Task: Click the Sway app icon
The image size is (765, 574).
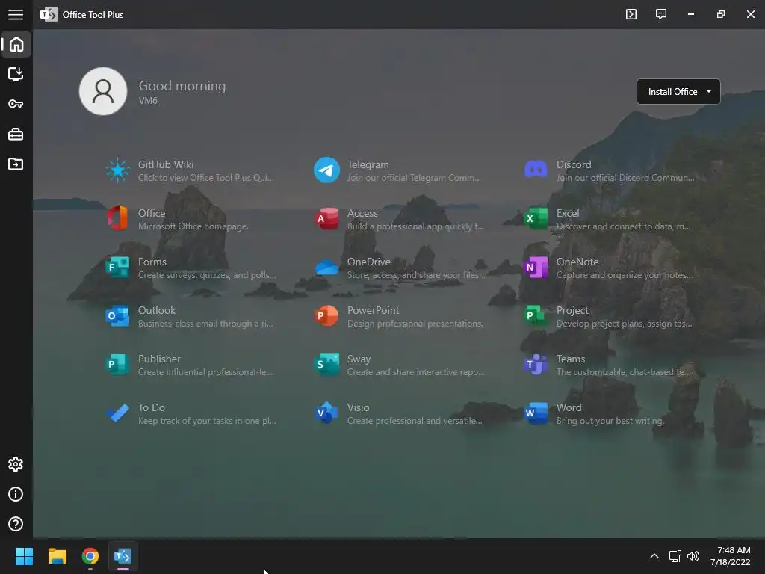Action: (326, 364)
